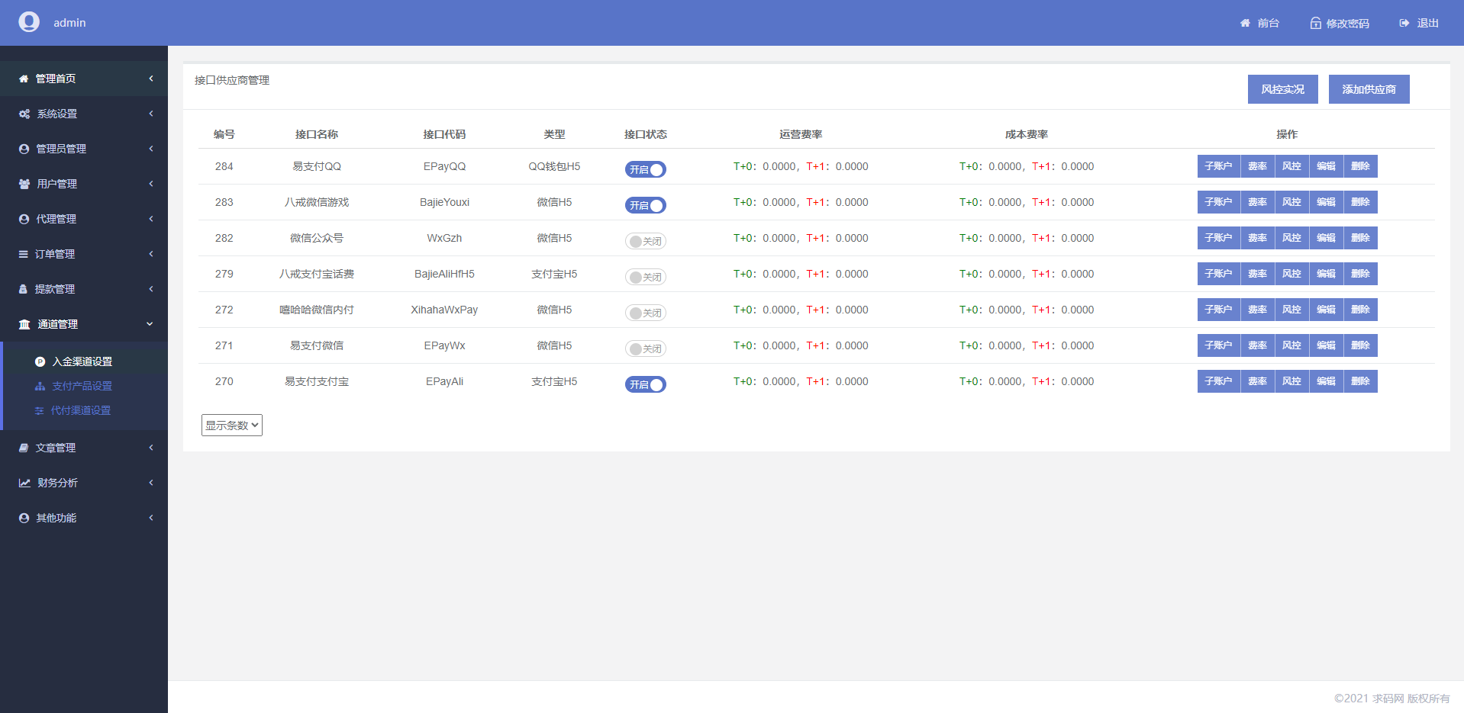Screen dimensions: 1464x713
Task: Click the 接口名称 column header
Action: click(317, 134)
